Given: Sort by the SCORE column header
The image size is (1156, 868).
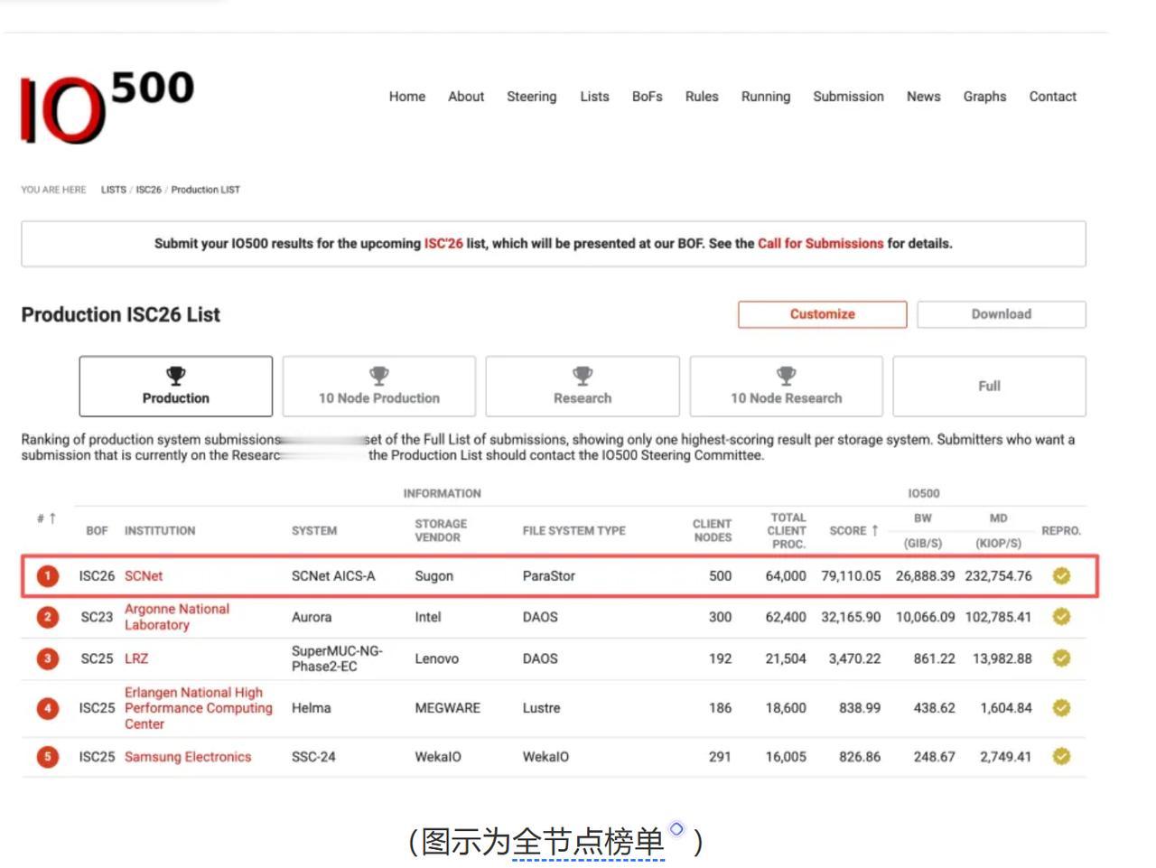Looking at the screenshot, I should click(853, 530).
